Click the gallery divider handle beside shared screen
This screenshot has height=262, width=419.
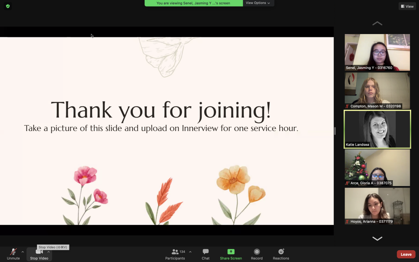coord(335,131)
